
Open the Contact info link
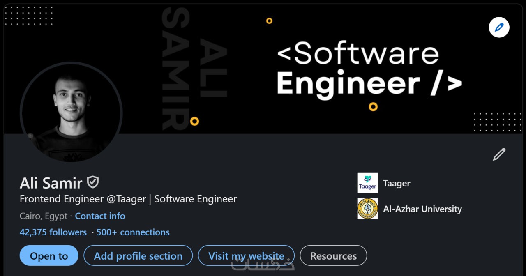coord(100,216)
